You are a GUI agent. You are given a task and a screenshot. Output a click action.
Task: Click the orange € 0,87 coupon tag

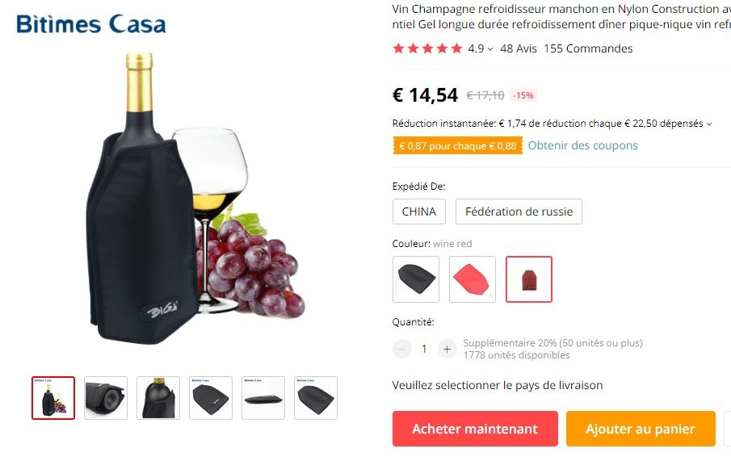(457, 146)
